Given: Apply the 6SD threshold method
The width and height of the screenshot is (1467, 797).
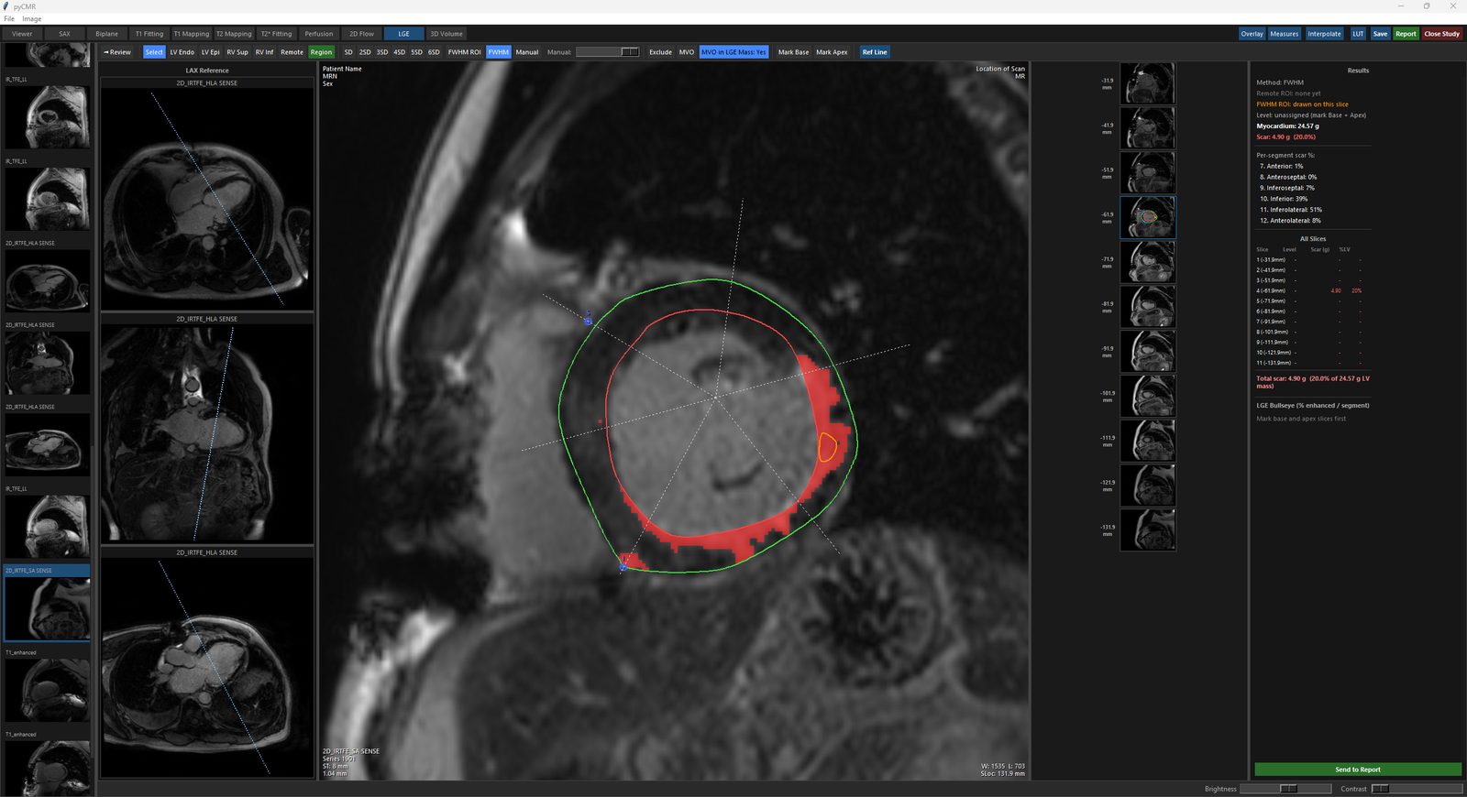Looking at the screenshot, I should coord(434,52).
